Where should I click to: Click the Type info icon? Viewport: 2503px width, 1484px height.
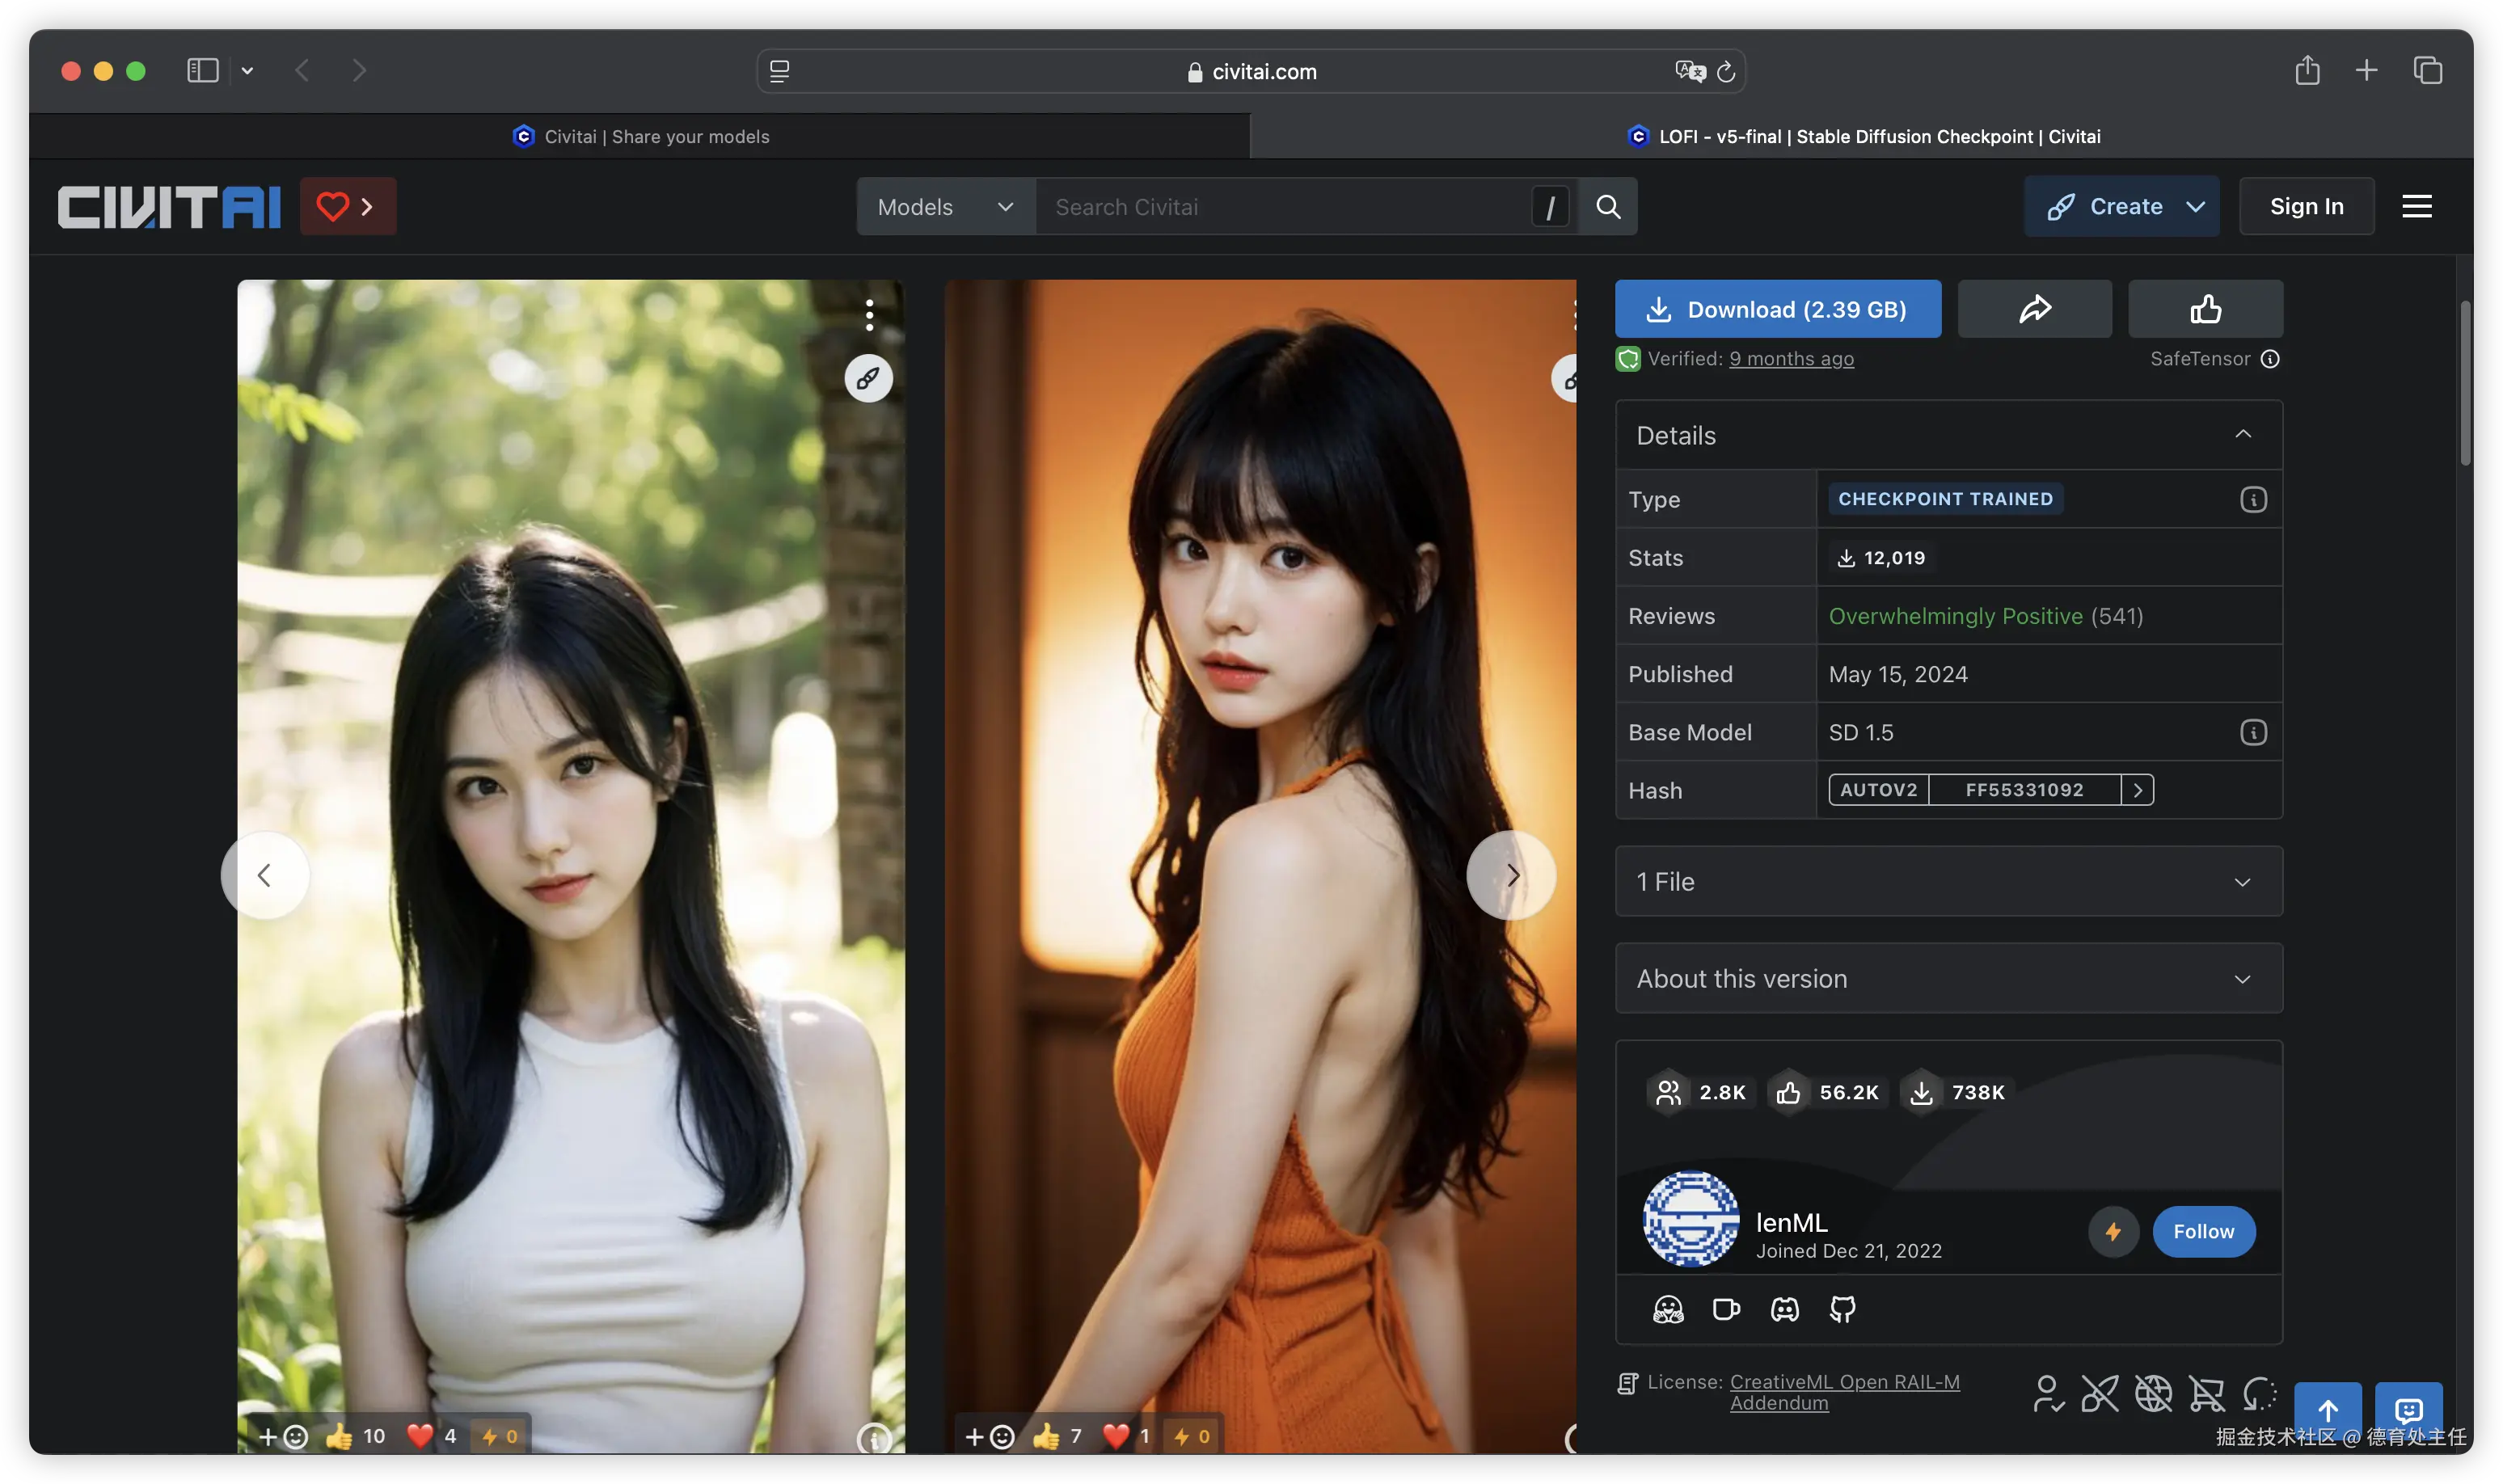point(2253,499)
